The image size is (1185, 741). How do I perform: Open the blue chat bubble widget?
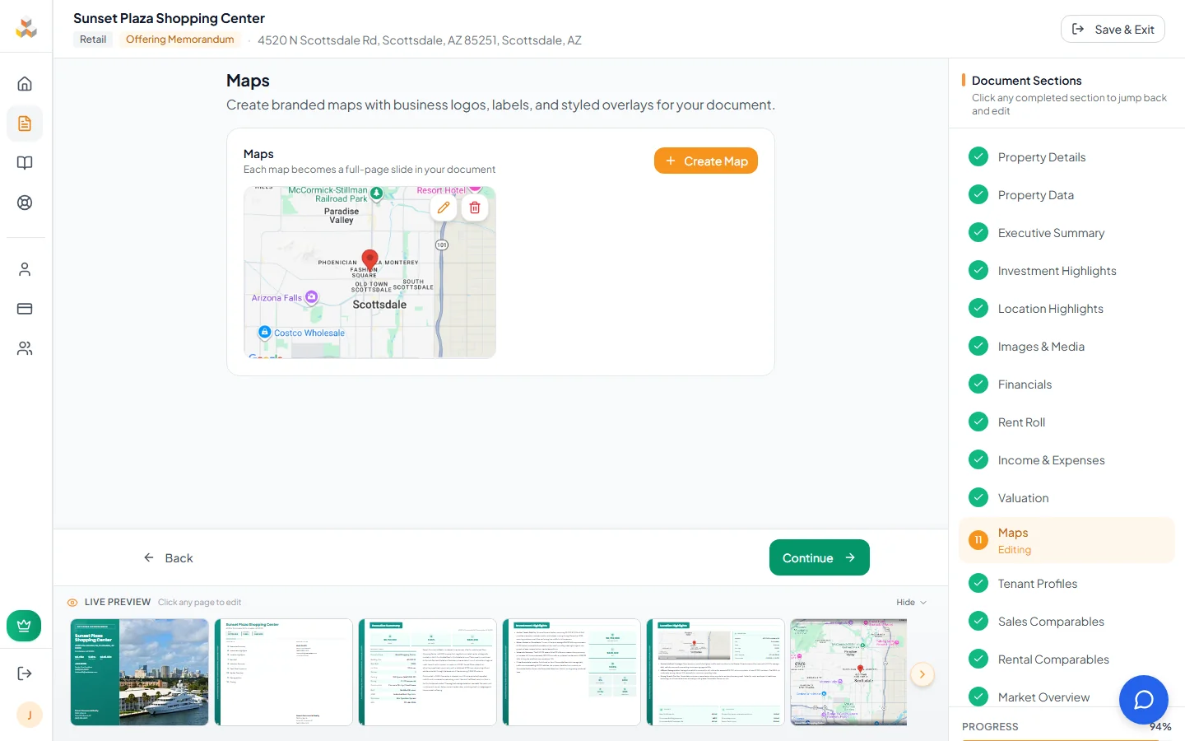click(x=1144, y=700)
